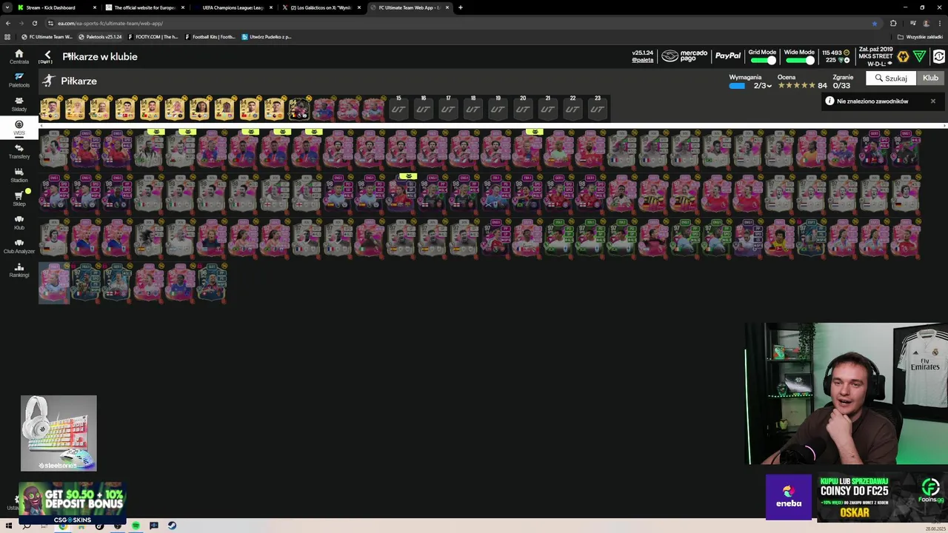This screenshot has height=533, width=948.
Task: Open Club Analyzer in the sidebar
Action: 19,246
